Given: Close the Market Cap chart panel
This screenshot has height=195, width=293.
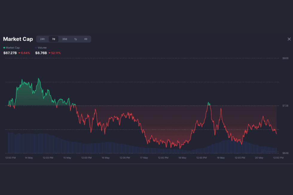Looking at the screenshot, I should click(x=289, y=39).
